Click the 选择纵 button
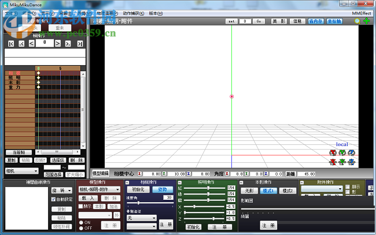The image size is (376, 235). (x=58, y=160)
